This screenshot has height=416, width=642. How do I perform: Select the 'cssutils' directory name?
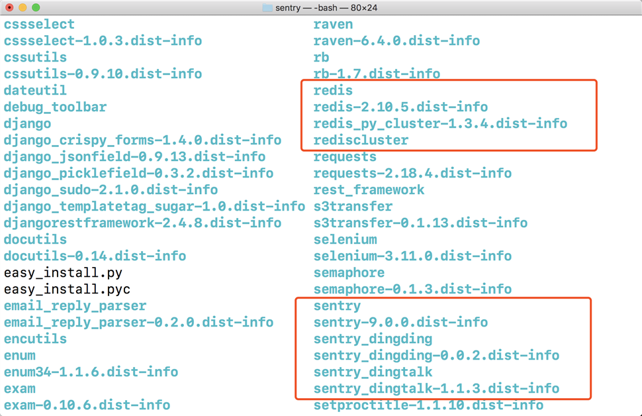[x=35, y=58]
